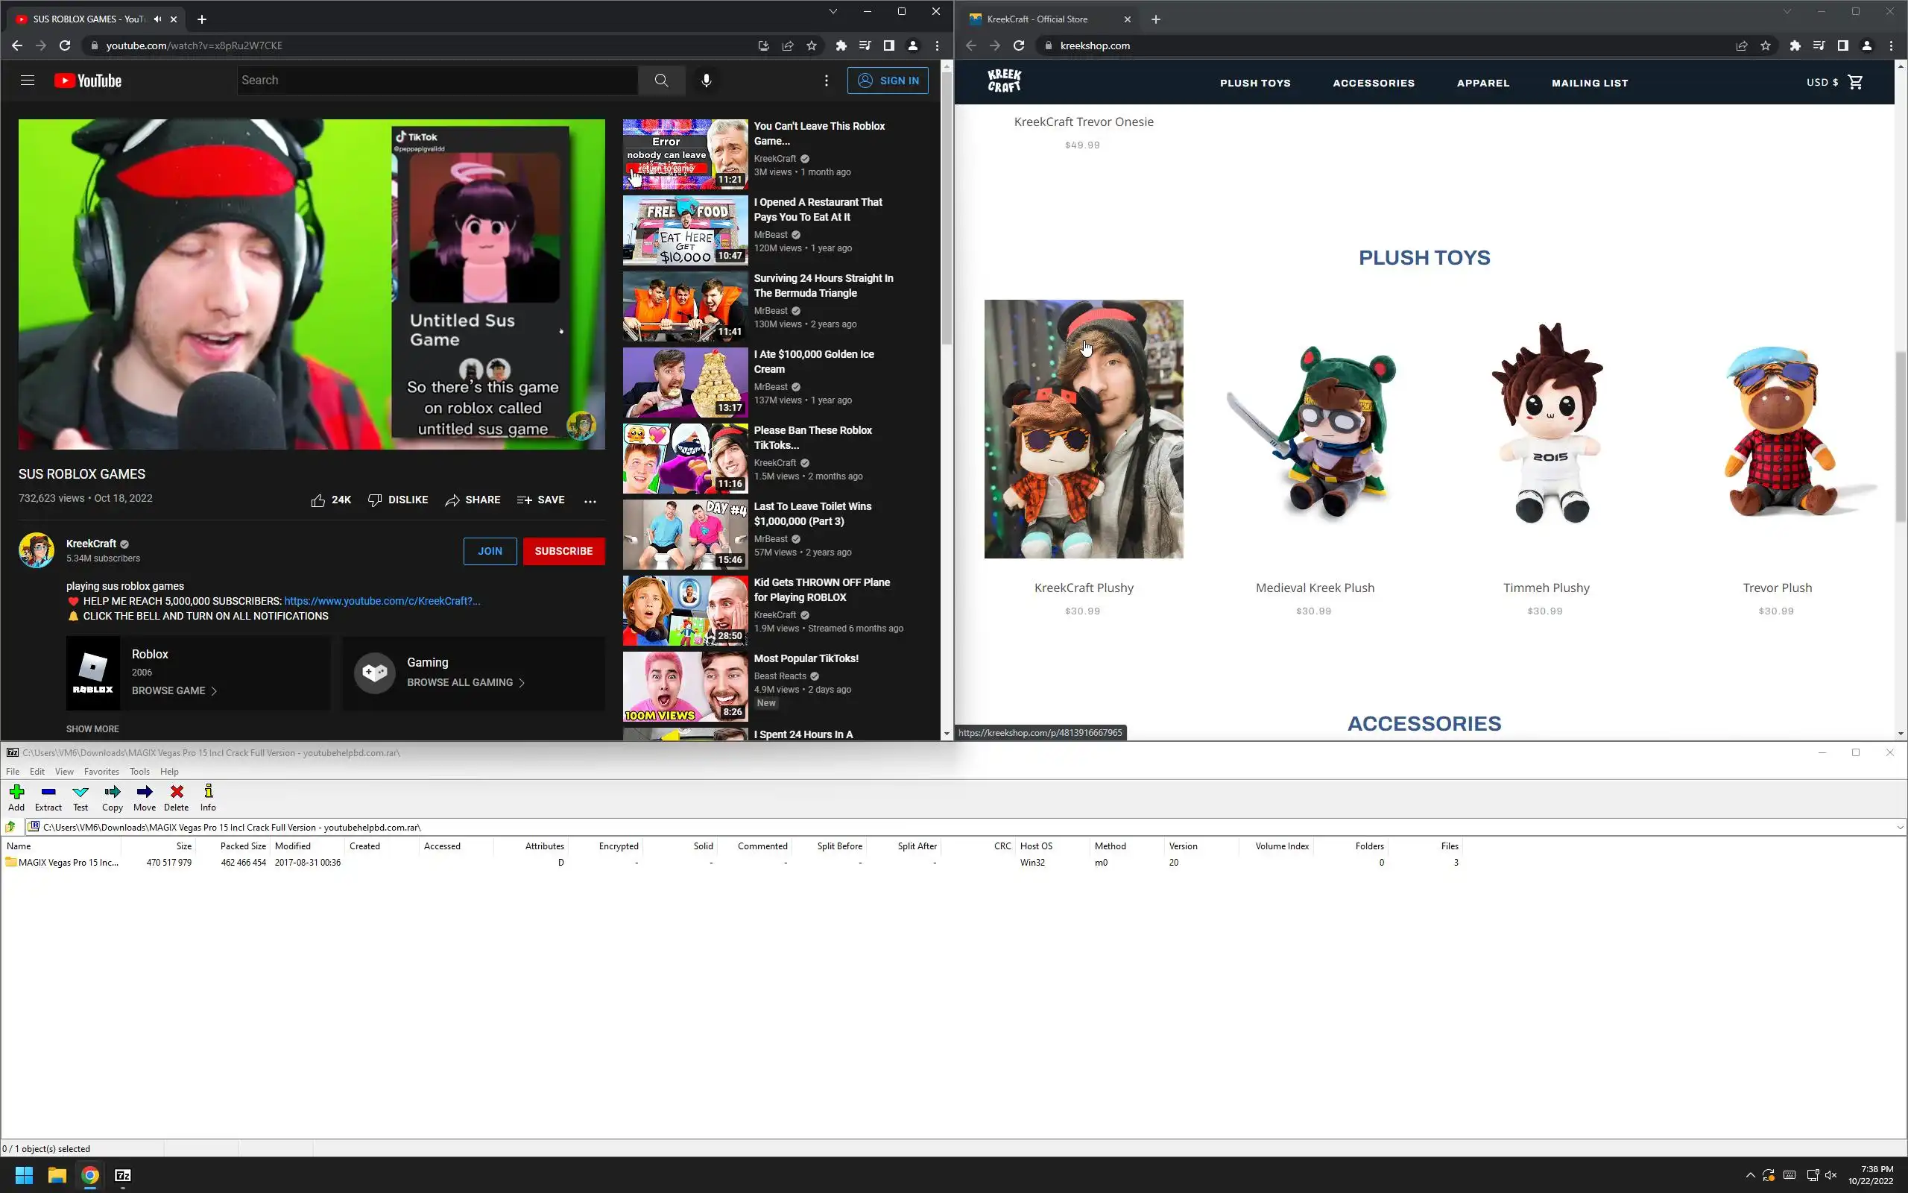Expand the description with SHOW MORE

(x=92, y=729)
